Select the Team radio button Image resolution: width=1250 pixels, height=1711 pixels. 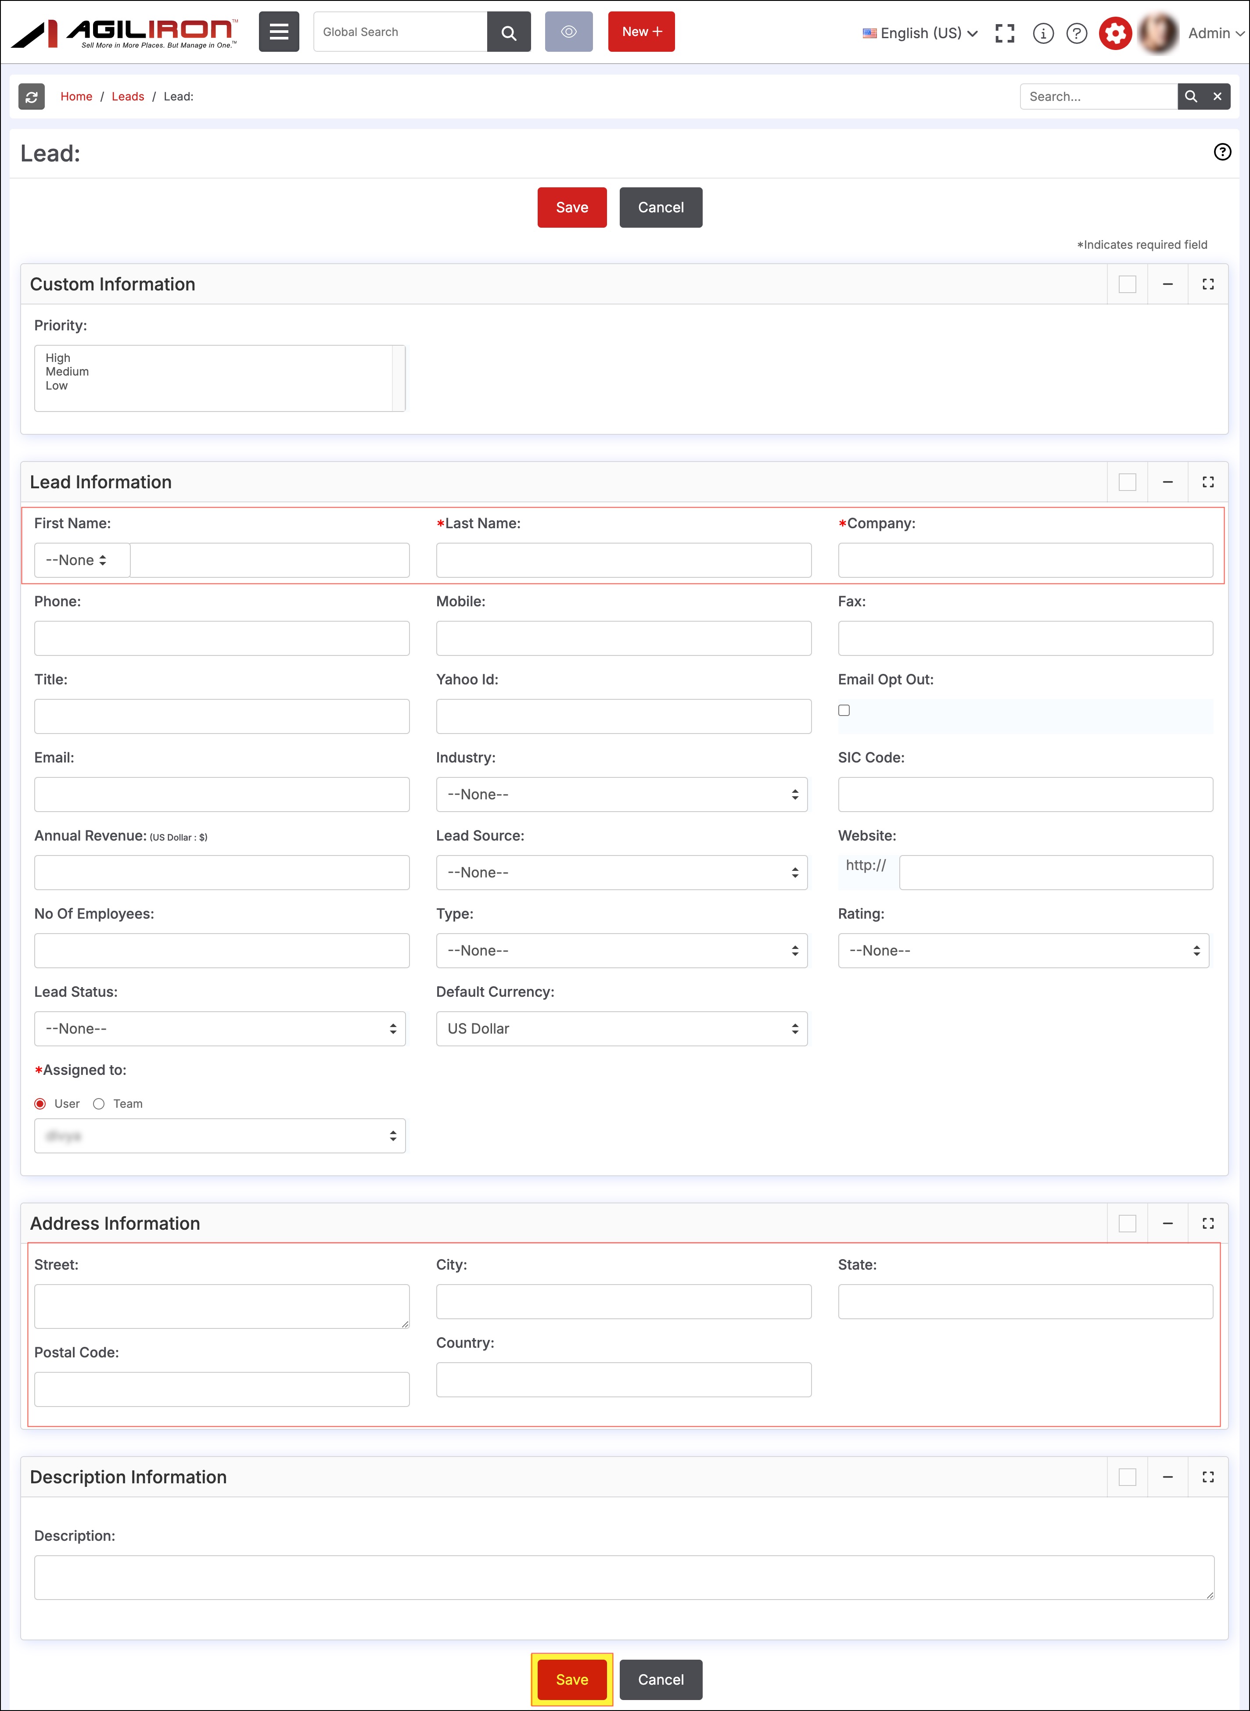(98, 1104)
